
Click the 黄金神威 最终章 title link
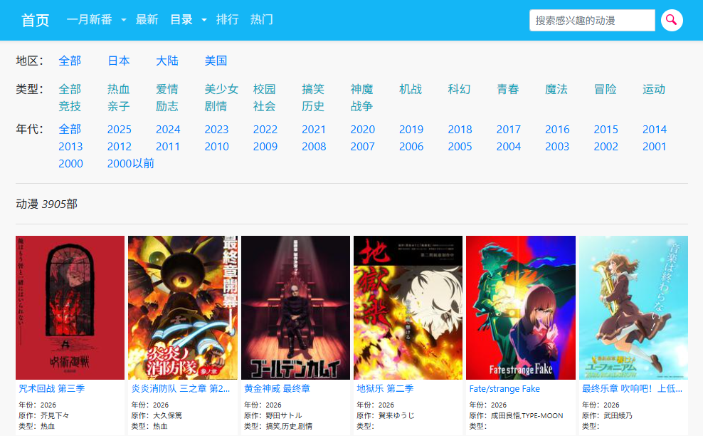pos(277,389)
